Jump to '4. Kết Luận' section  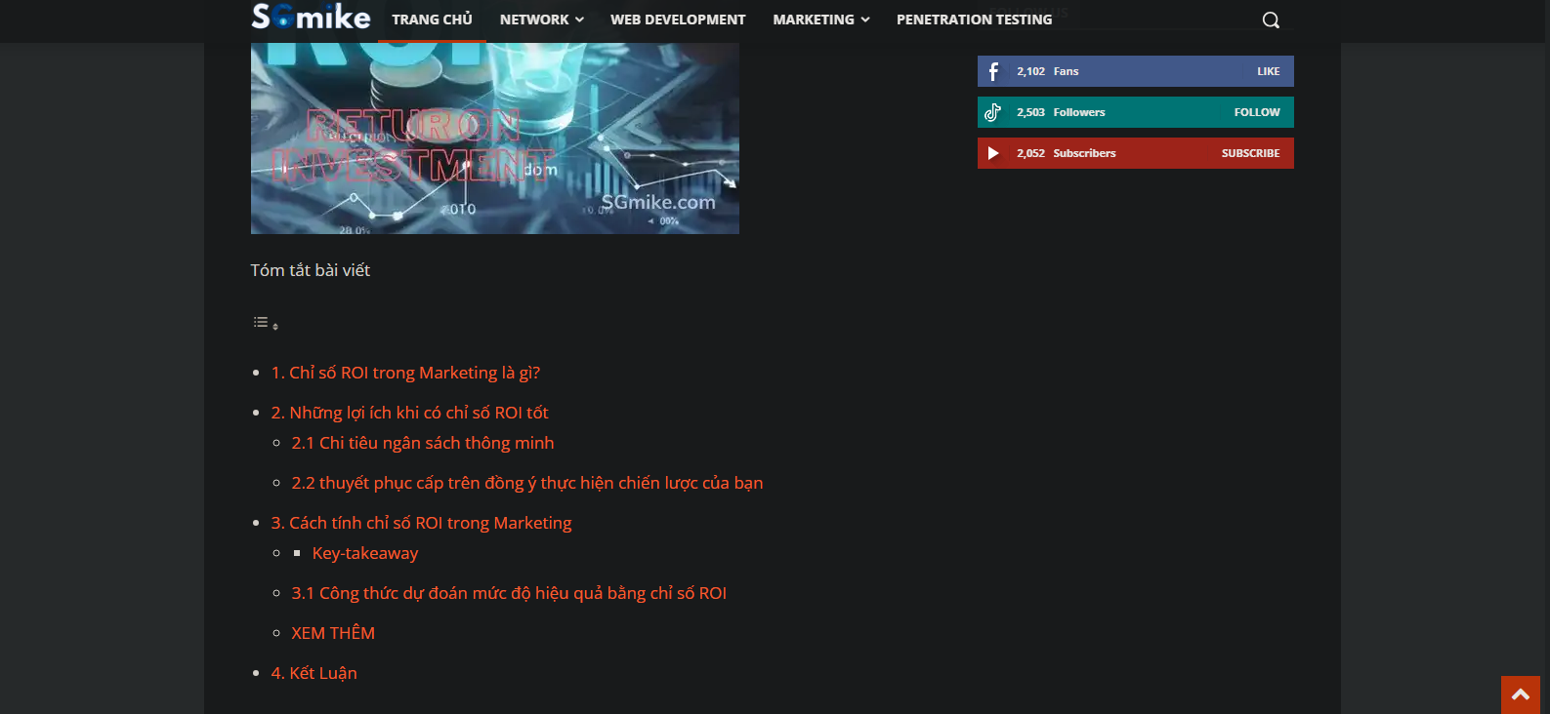tap(314, 673)
